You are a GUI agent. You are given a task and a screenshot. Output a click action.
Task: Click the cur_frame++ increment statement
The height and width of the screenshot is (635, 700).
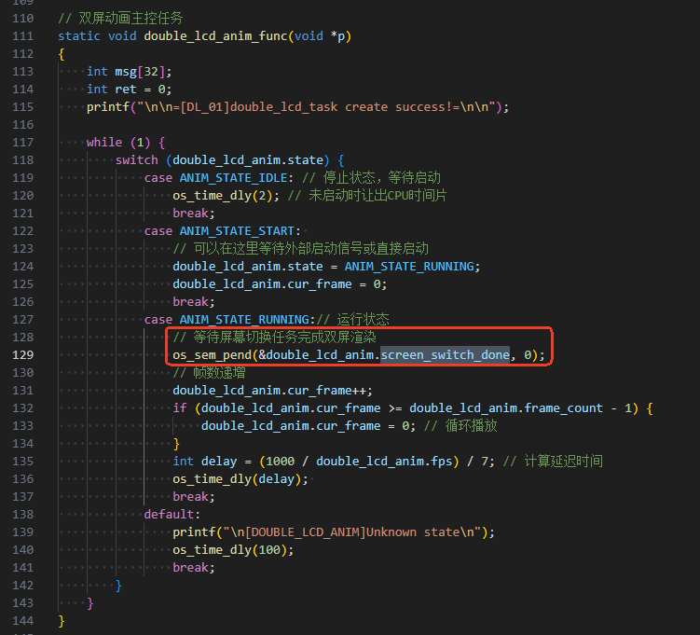[272, 391]
